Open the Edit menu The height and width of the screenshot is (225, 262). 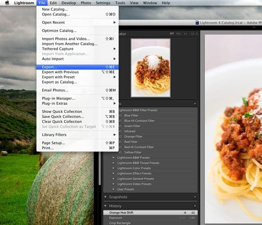53,3
